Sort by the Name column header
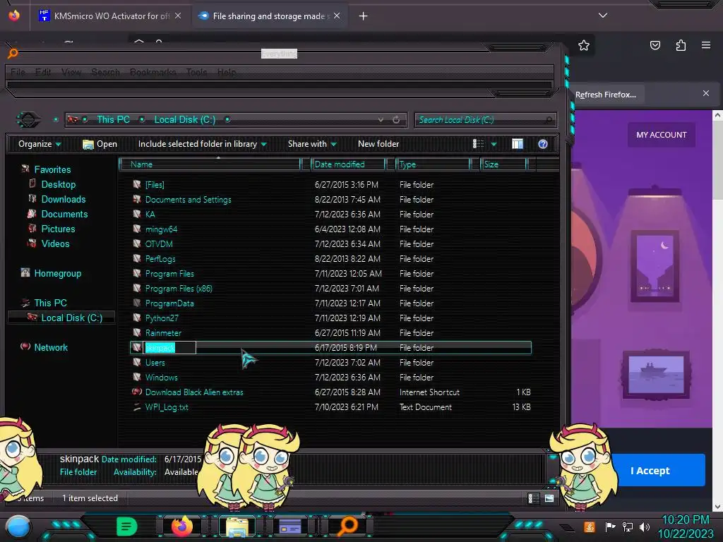723x542 pixels. (210, 164)
